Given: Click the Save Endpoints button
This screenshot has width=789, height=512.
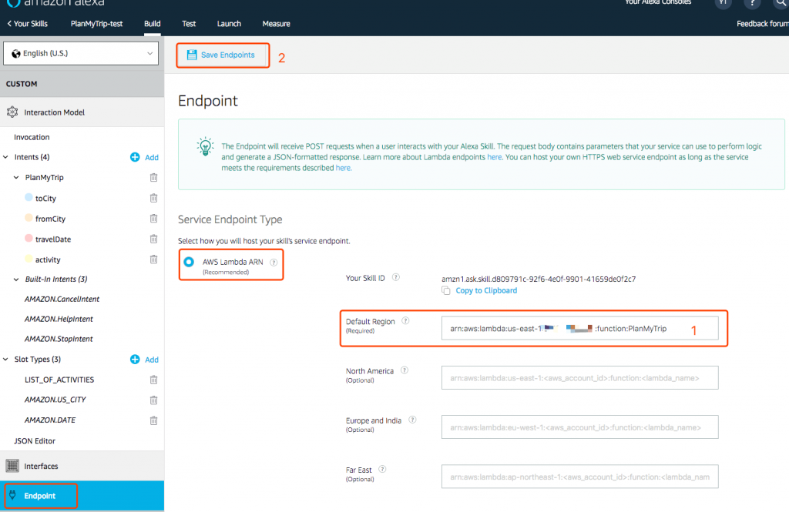Looking at the screenshot, I should point(223,55).
